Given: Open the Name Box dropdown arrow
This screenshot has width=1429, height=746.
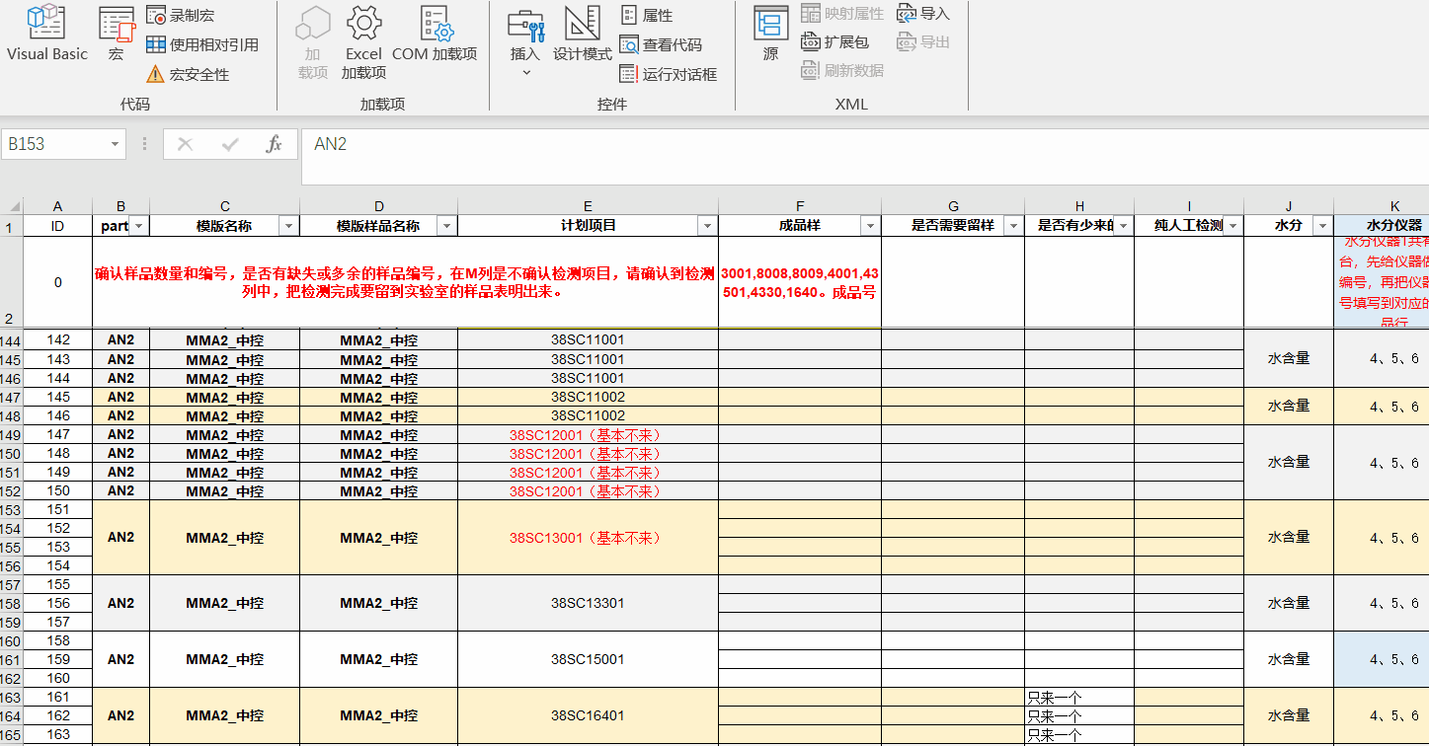Looking at the screenshot, I should pos(116,144).
